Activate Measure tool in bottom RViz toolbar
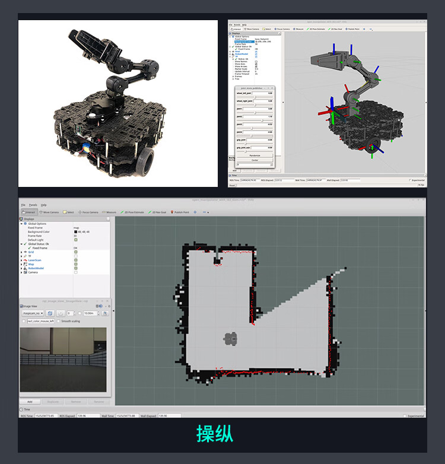445x464 pixels. 109,212
